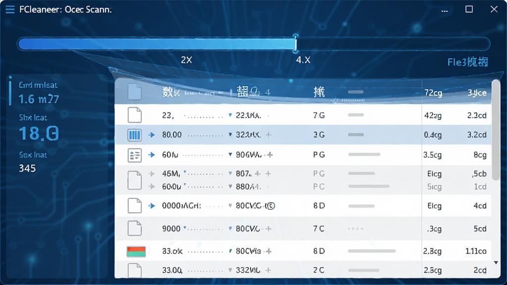Click the scroll-down arrow of the table scrollbar
Viewport: 507px width, 285px height.
pos(496,263)
